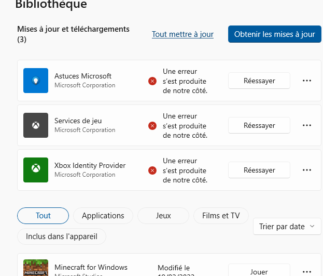Click the red error icon for Astuces Microsoft
Screen dimensions: 323x276
click(x=152, y=81)
